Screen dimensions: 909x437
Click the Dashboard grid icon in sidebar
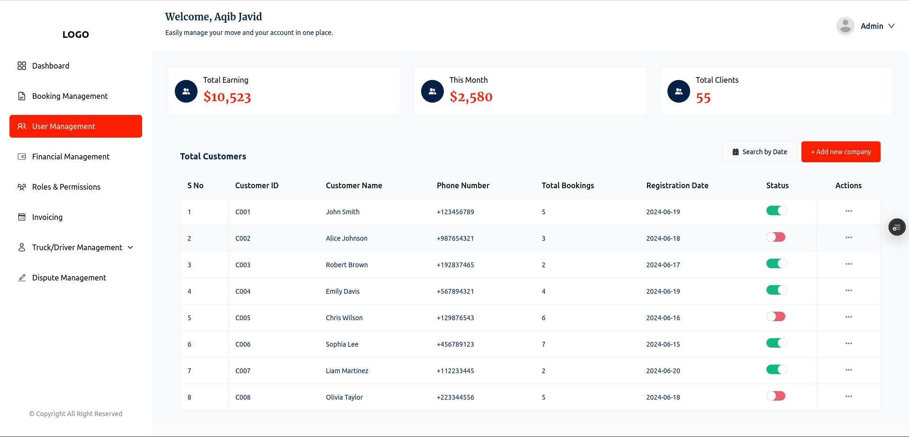click(22, 66)
